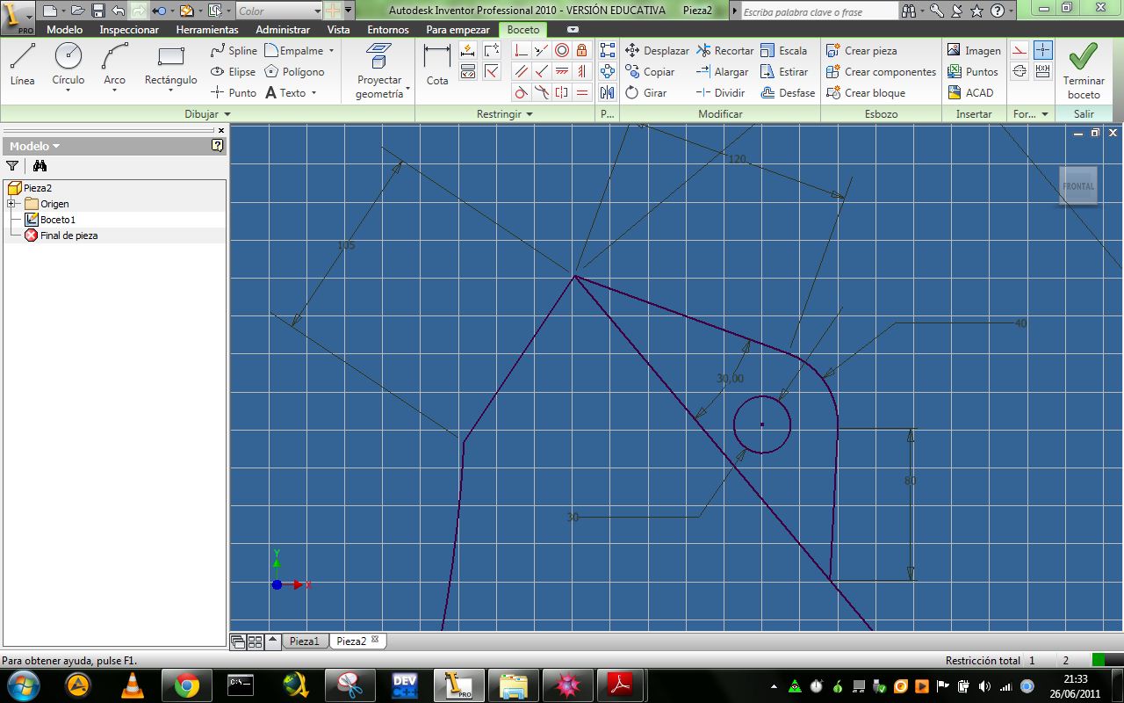Screen dimensions: 1124x703
Task: Click the FRONTAL ViewCube face
Action: coord(1078,186)
